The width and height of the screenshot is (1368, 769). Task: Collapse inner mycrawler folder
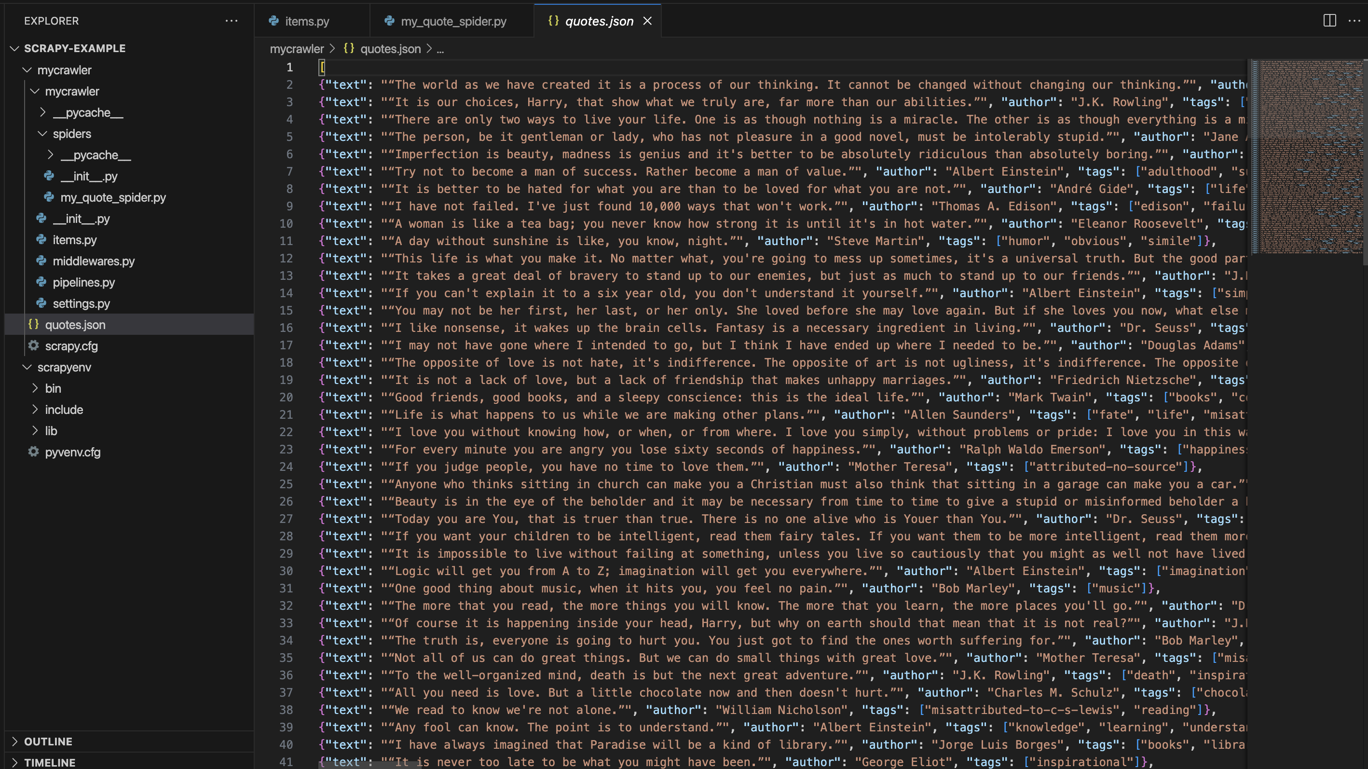[x=35, y=91]
